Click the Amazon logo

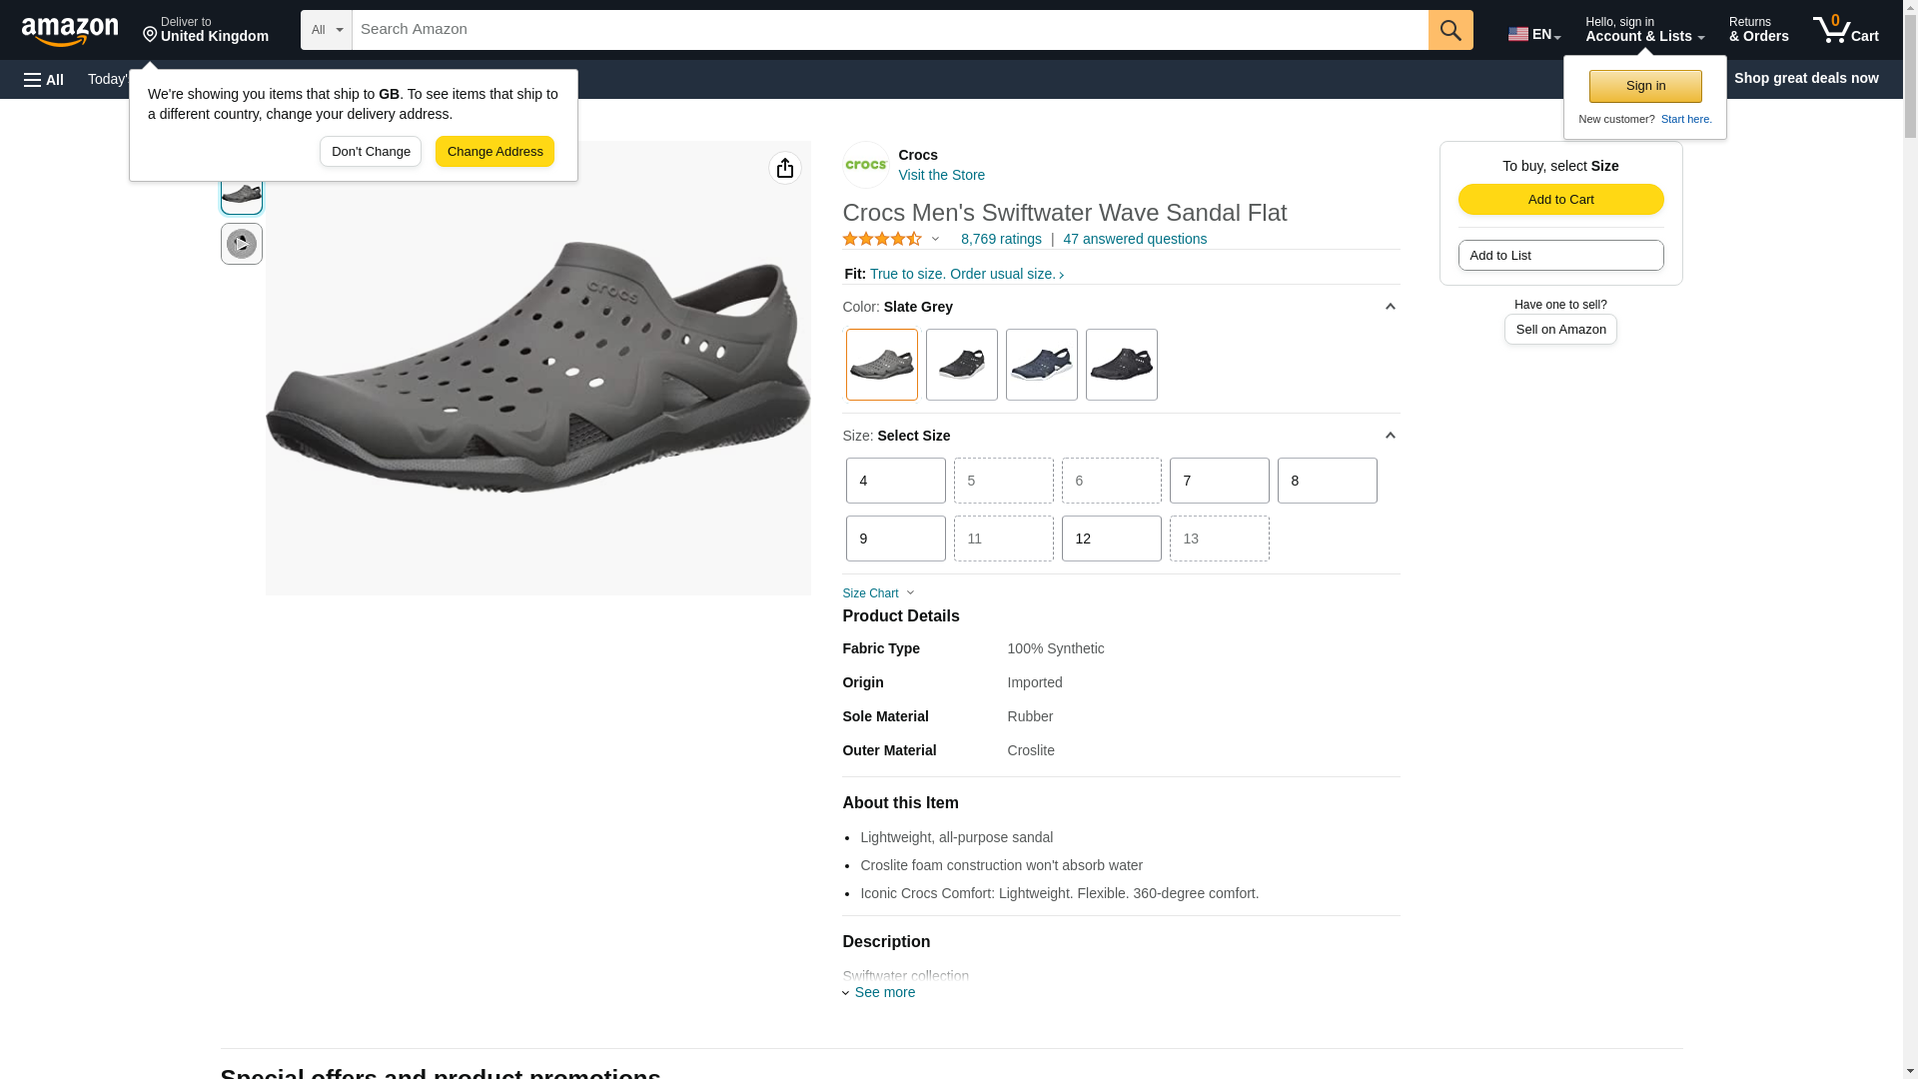point(70,31)
